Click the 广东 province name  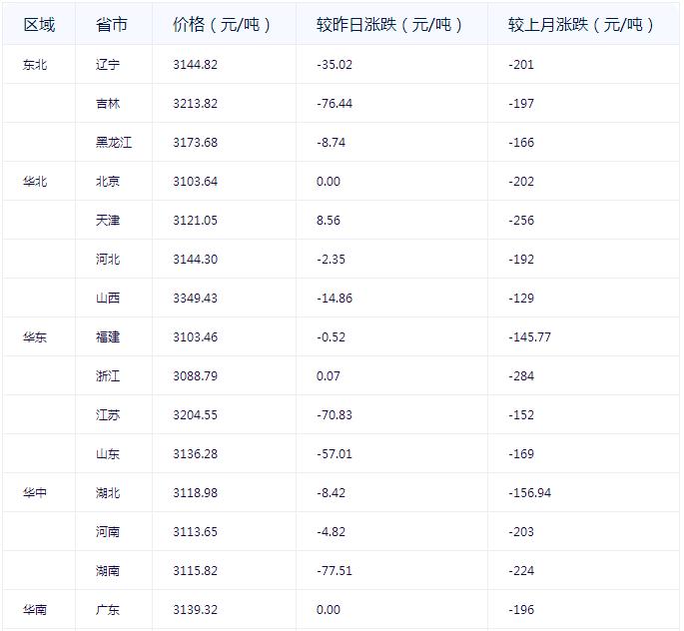(x=108, y=610)
